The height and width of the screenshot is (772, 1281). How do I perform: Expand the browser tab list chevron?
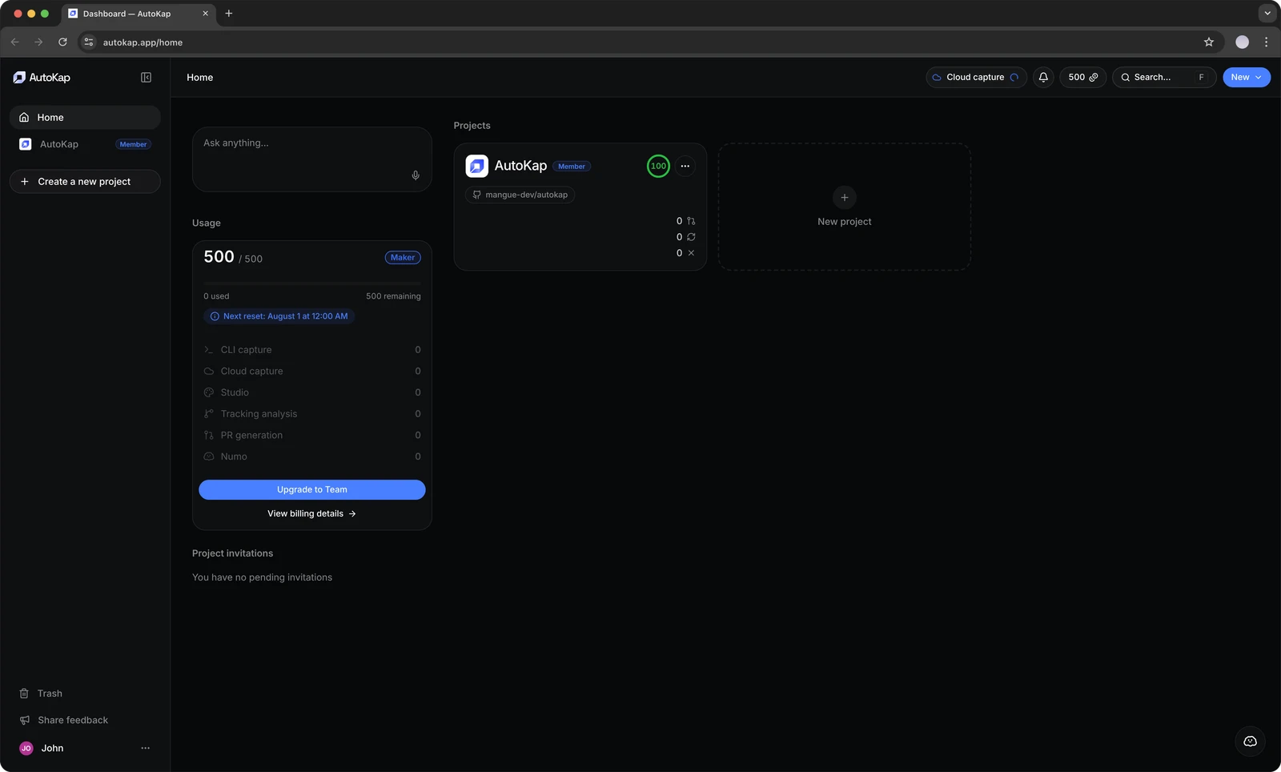[1267, 14]
